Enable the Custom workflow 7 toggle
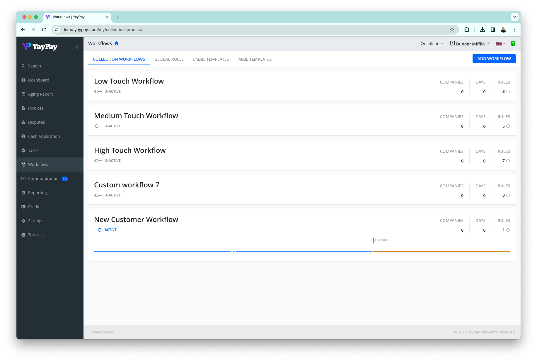The image size is (537, 361). click(97, 195)
